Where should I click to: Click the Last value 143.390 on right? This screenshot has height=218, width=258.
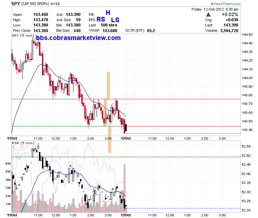(231, 25)
